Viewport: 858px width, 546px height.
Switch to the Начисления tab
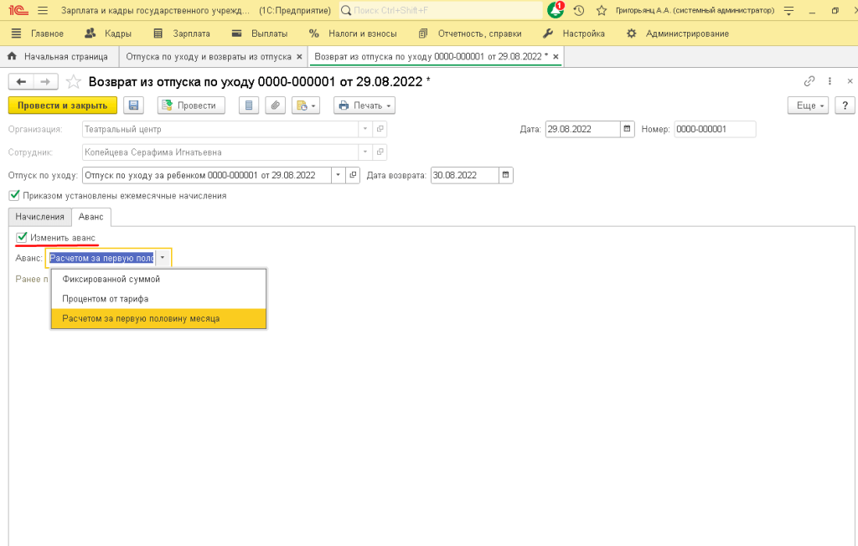pyautogui.click(x=39, y=217)
